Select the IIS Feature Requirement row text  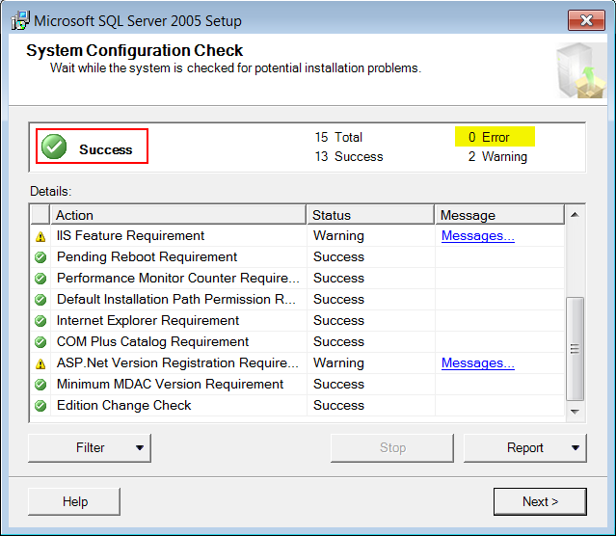coord(130,236)
